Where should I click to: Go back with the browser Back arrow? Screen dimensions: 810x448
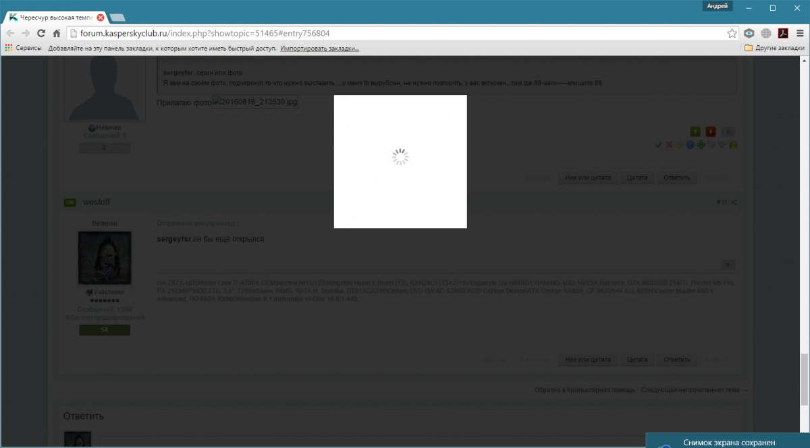10,33
